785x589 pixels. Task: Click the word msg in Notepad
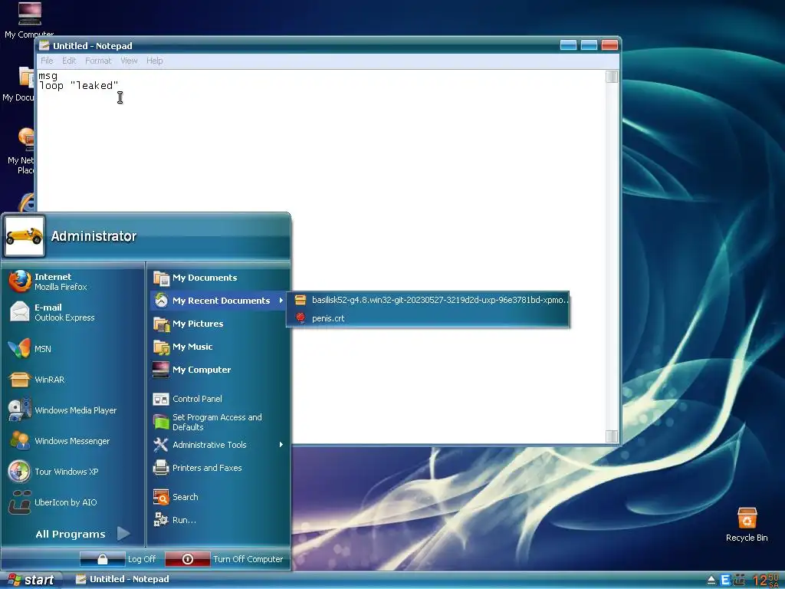click(48, 76)
